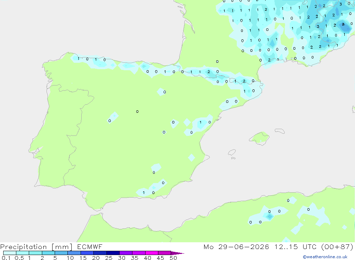This screenshot has width=355, height=260.
Task: Select the 20–25 mm dark blue swatch
Action: point(100,253)
